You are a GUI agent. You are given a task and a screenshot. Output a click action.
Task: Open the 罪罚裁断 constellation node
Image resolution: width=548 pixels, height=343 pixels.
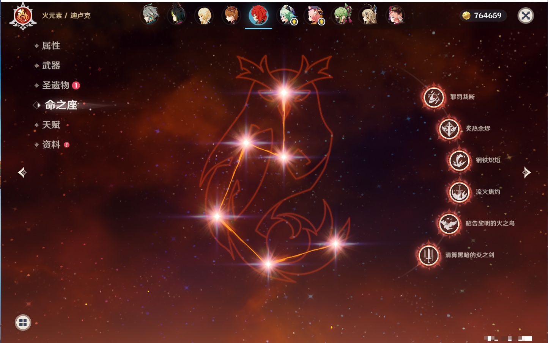pos(433,97)
